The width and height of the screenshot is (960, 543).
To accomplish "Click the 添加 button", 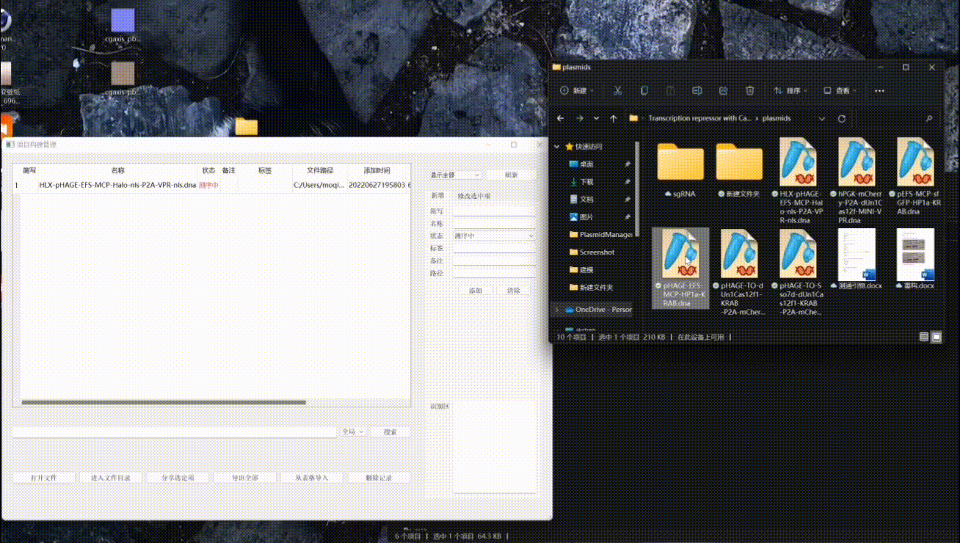I will pos(476,291).
